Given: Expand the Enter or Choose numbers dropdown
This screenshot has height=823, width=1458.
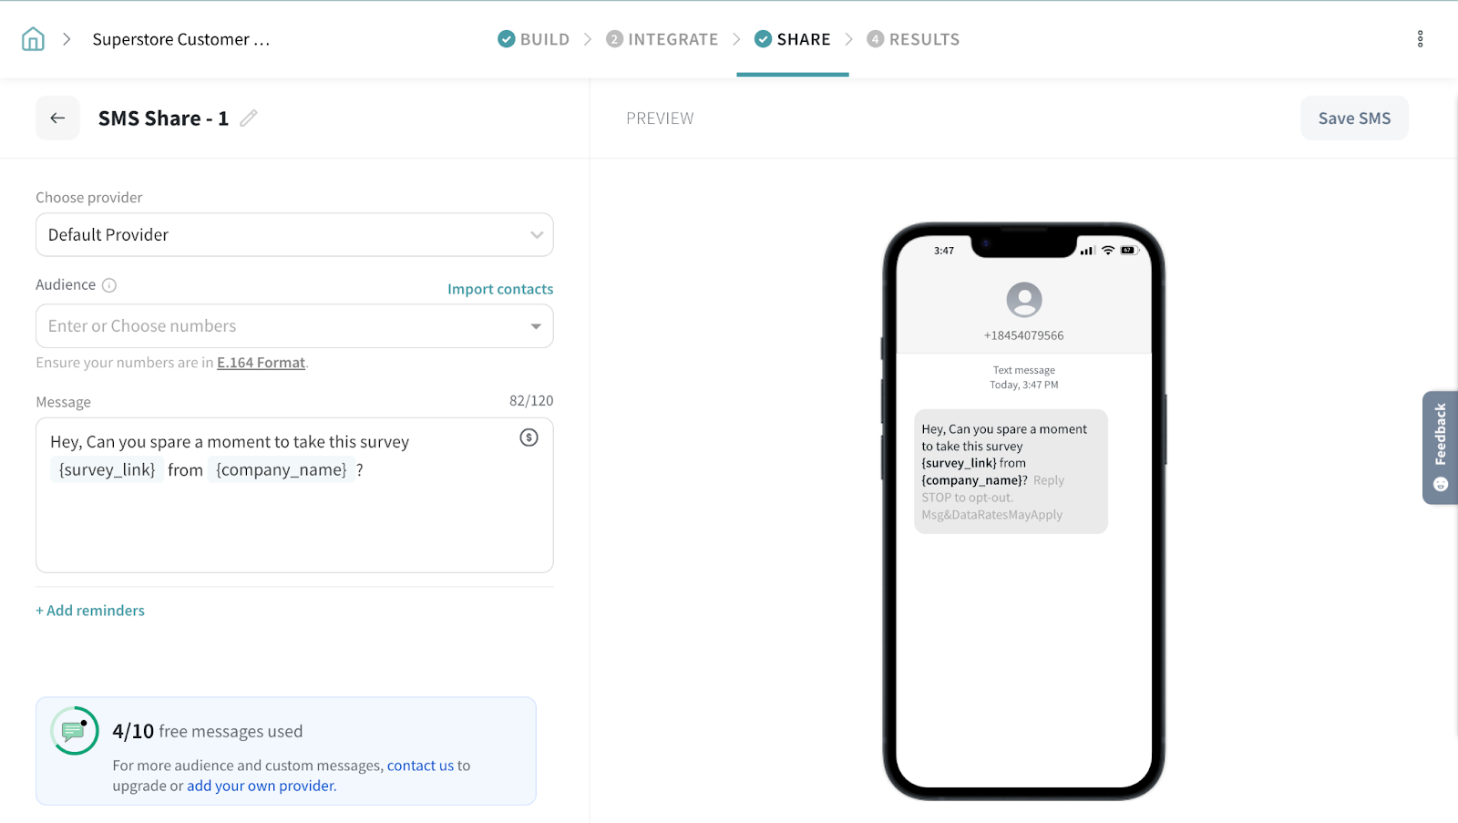Looking at the screenshot, I should [535, 326].
